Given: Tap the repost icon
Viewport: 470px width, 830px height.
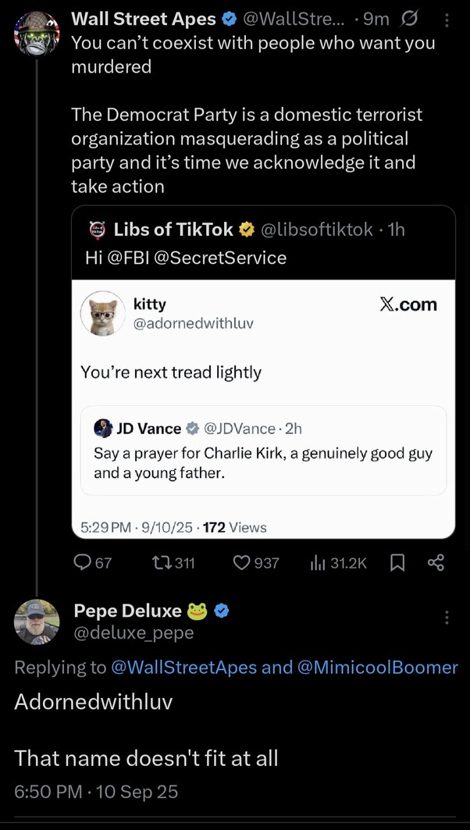Looking at the screenshot, I should click(x=161, y=562).
